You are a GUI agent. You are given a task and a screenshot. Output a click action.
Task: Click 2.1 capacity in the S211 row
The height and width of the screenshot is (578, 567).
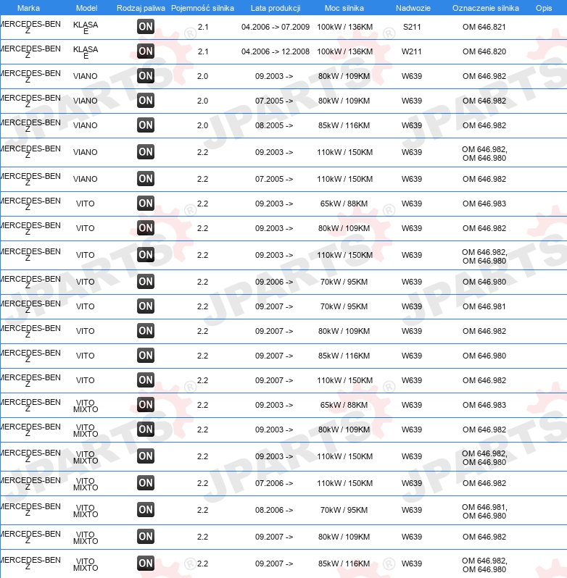tap(203, 27)
